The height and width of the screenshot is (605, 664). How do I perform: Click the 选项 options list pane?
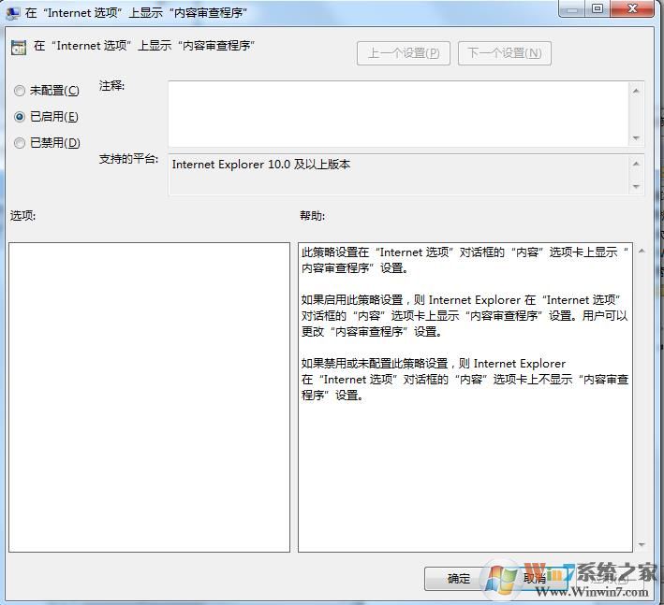149,397
